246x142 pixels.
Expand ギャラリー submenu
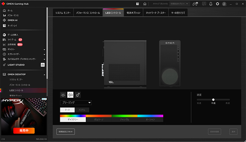44,50
